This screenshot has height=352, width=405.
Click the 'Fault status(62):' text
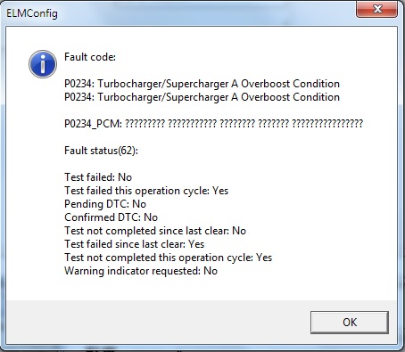101,151
